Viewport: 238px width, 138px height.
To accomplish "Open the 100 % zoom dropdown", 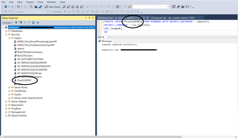I will point(108,37).
